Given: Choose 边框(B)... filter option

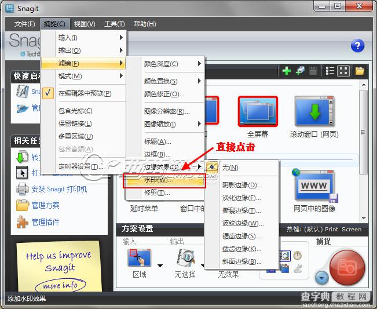Looking at the screenshot, I should tap(166, 154).
